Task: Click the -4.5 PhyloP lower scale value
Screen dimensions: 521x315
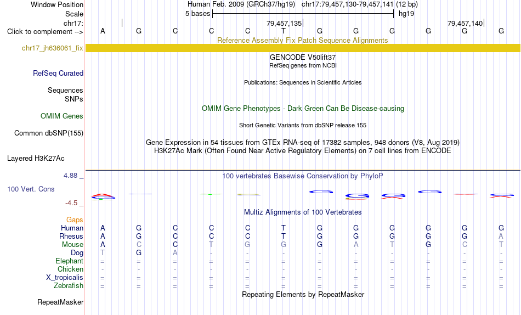Action: coord(71,203)
